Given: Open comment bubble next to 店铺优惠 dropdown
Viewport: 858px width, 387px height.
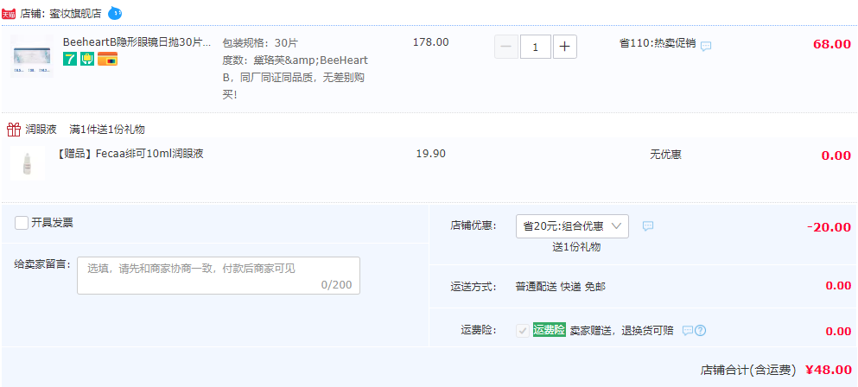Looking at the screenshot, I should (648, 226).
